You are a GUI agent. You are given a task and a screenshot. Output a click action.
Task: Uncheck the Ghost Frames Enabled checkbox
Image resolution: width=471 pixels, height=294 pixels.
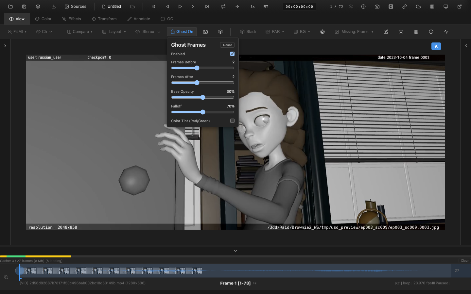pyautogui.click(x=232, y=54)
